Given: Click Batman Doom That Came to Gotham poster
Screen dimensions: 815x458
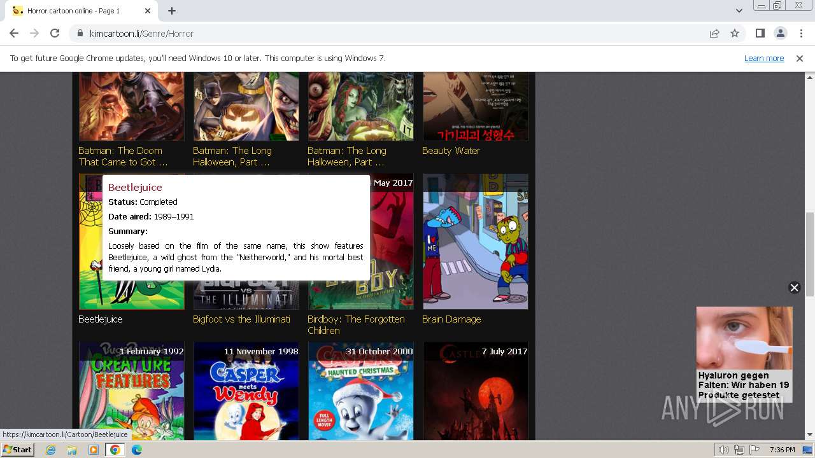Looking at the screenshot, I should (x=131, y=106).
